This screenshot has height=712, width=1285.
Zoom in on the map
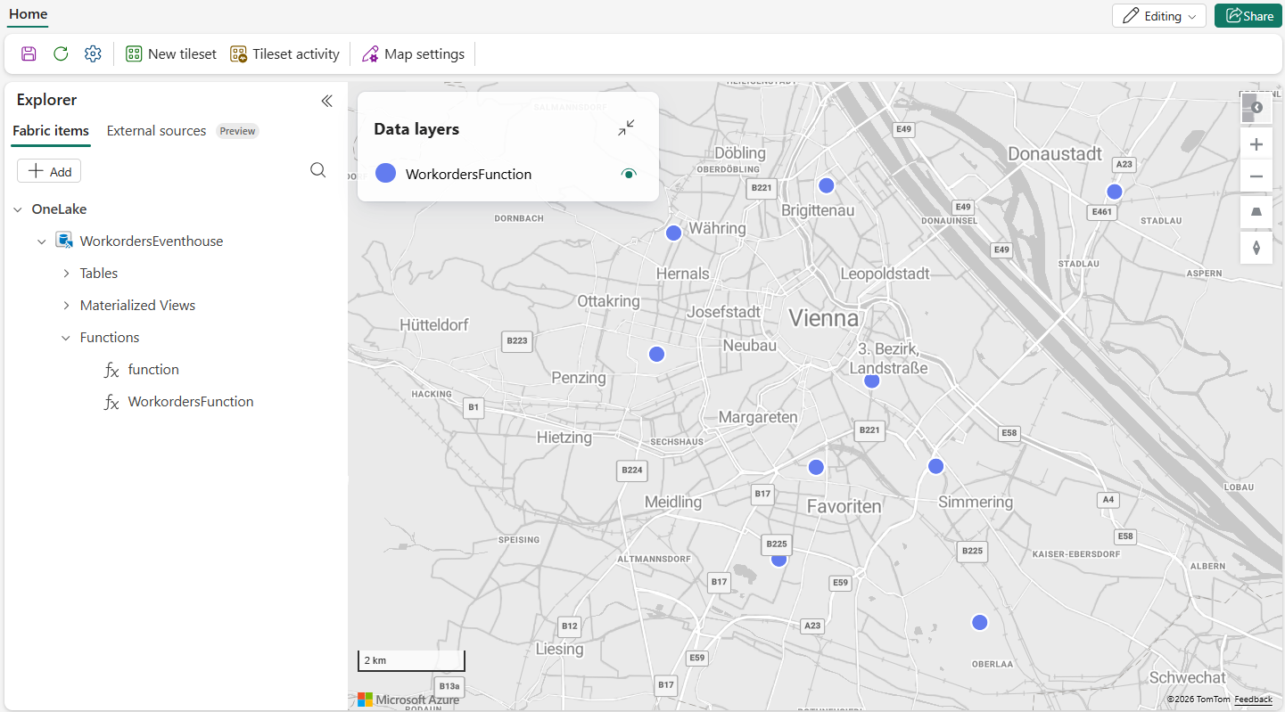[1256, 144]
